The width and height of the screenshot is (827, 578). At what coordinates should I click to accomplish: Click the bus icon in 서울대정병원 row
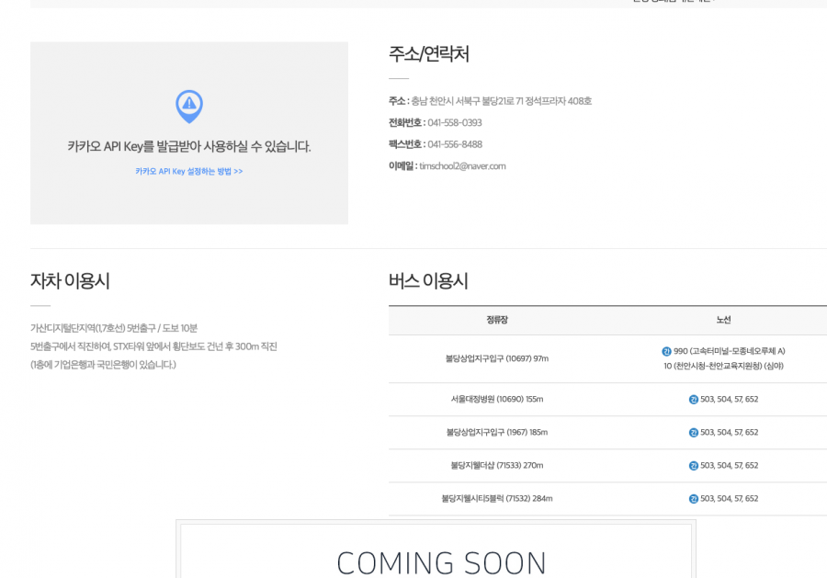pyautogui.click(x=694, y=400)
